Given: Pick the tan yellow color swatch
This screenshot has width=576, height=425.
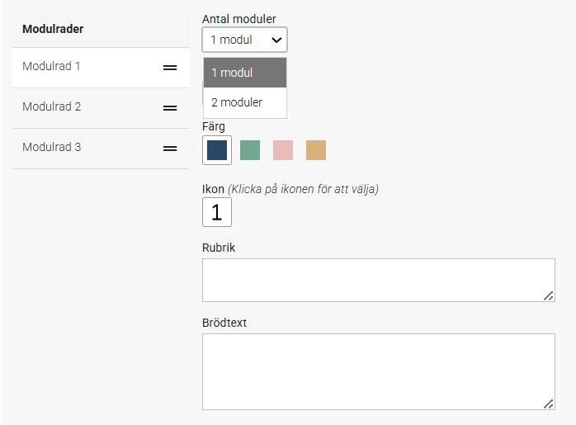Looking at the screenshot, I should pyautogui.click(x=316, y=150).
